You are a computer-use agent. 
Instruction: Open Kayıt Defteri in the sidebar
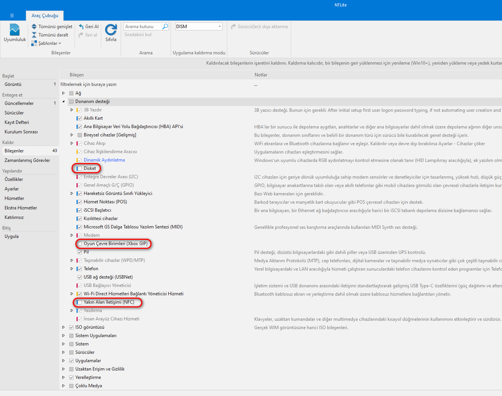click(30, 122)
